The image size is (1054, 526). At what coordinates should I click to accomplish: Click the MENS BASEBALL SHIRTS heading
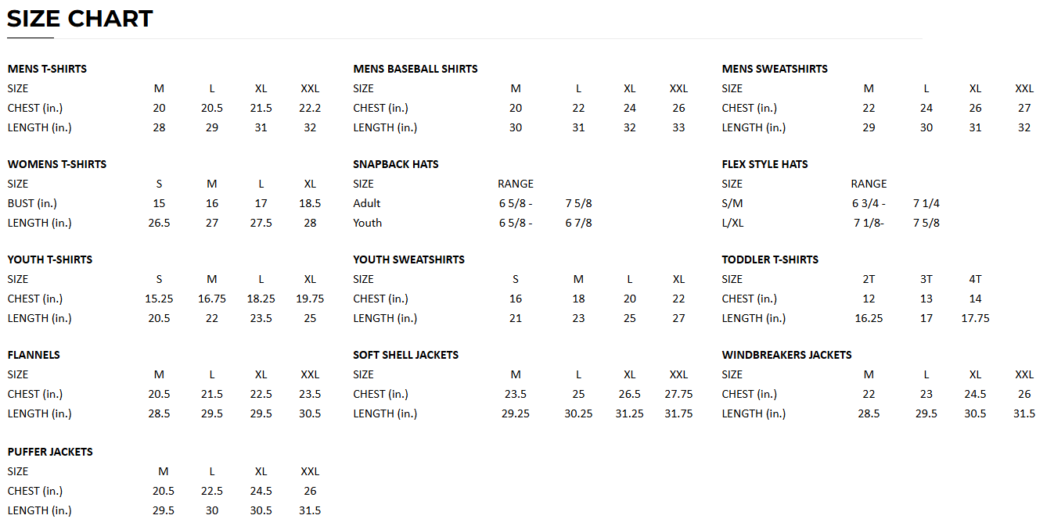pos(415,69)
